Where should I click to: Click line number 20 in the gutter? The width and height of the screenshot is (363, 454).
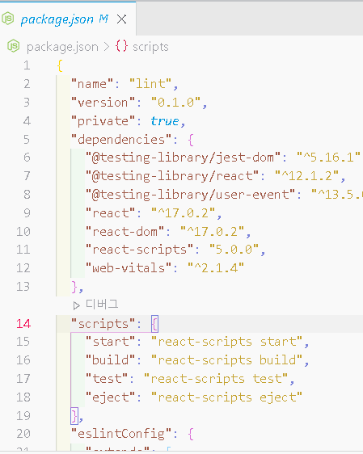pyautogui.click(x=23, y=434)
